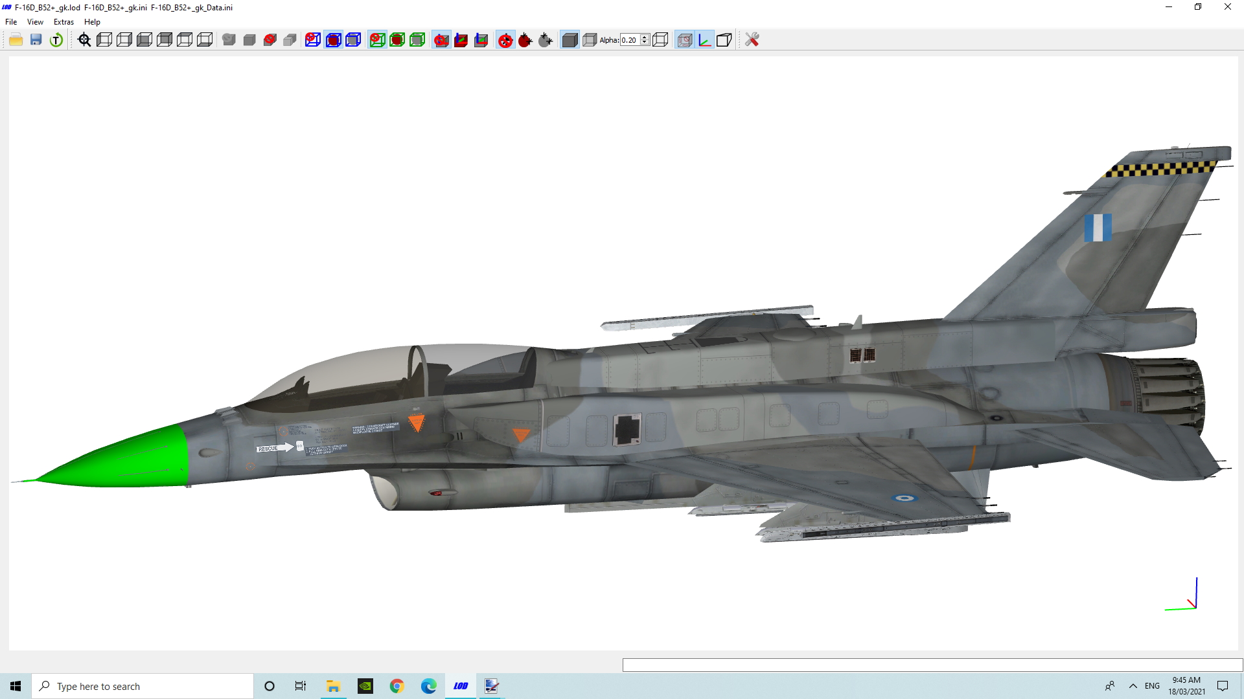This screenshot has height=699, width=1244.
Task: Toggle the crossed-out green wireframe cube
Action: 377,40
